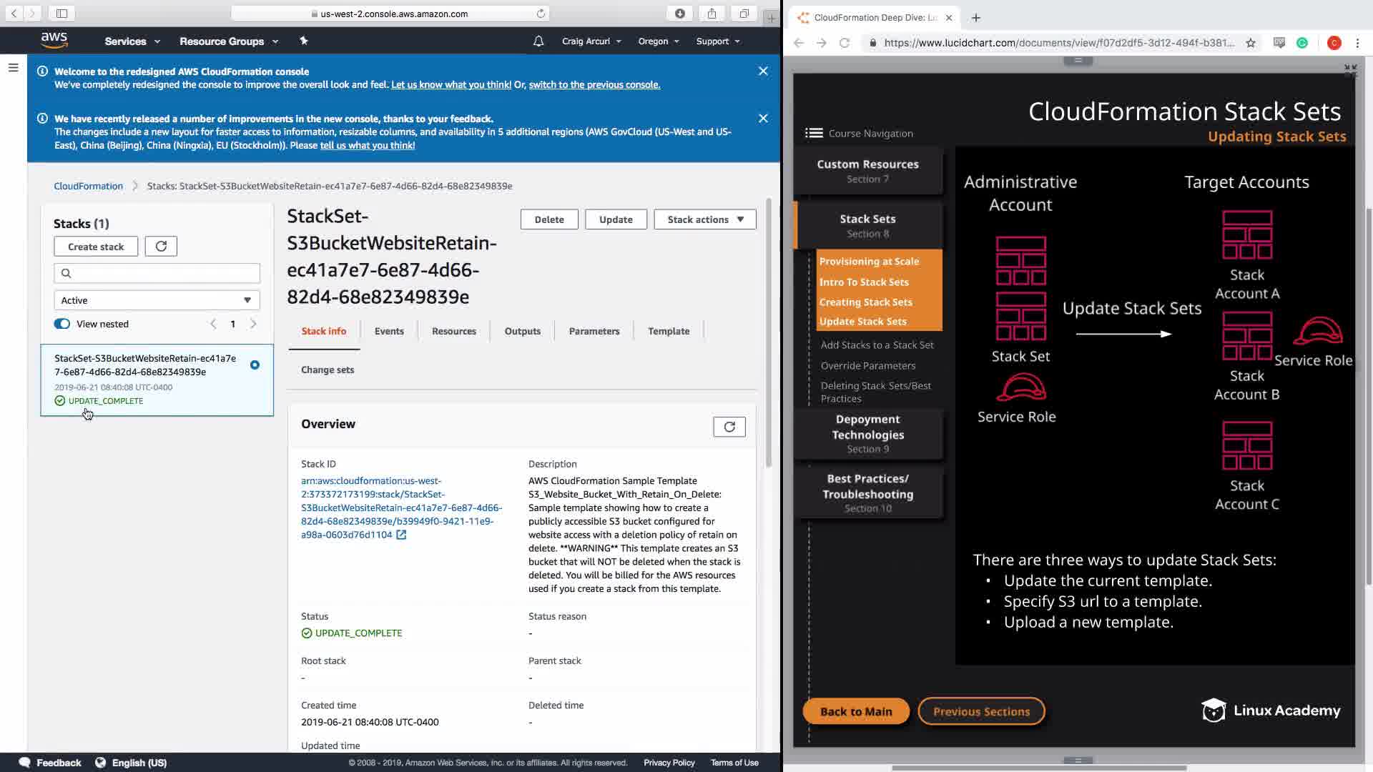Click the pin shortcut icon in AWS navbar
1373x772 pixels.
click(x=304, y=41)
